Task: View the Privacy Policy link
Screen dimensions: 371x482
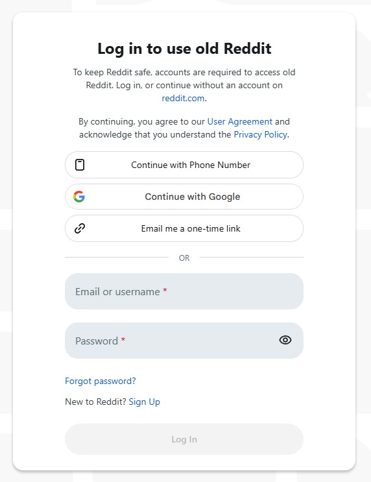Action: pyautogui.click(x=260, y=135)
